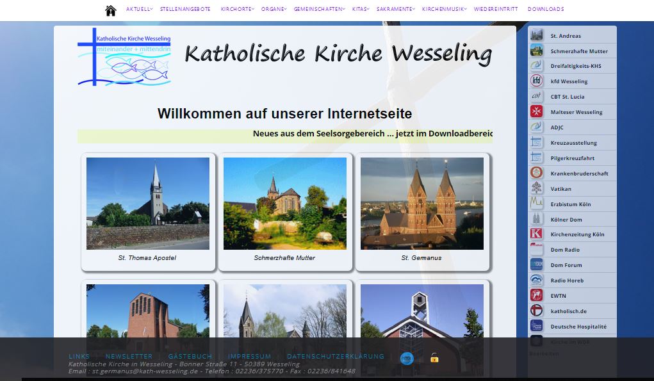This screenshot has height=381, width=654.
Task: Click the Deutsche Hospitalité logo icon
Action: tap(536, 327)
